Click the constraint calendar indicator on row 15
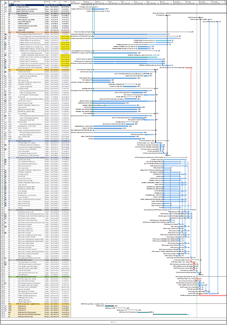 point(6,34)
